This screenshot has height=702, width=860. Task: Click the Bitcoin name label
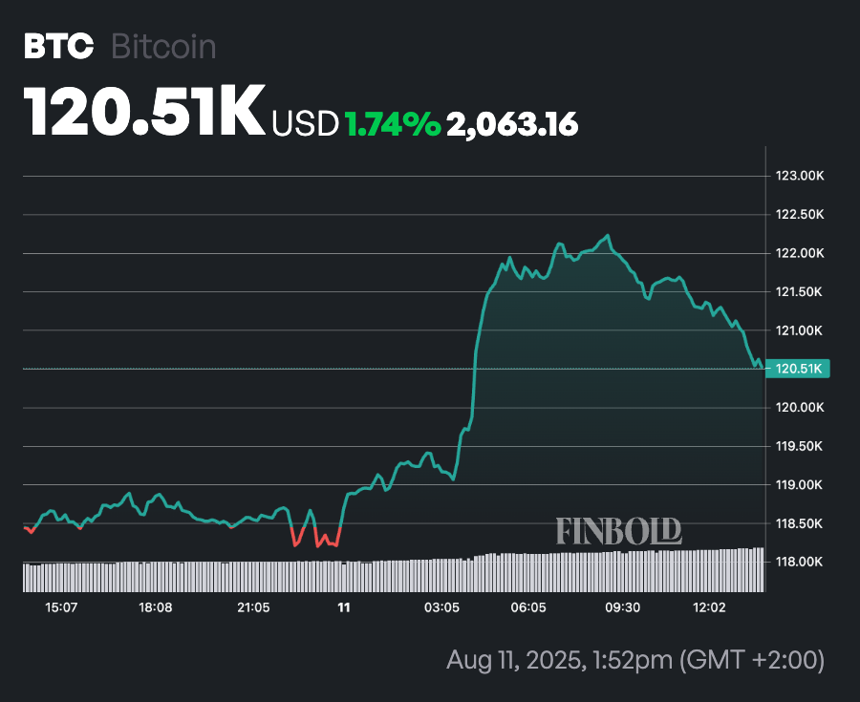pos(163,47)
